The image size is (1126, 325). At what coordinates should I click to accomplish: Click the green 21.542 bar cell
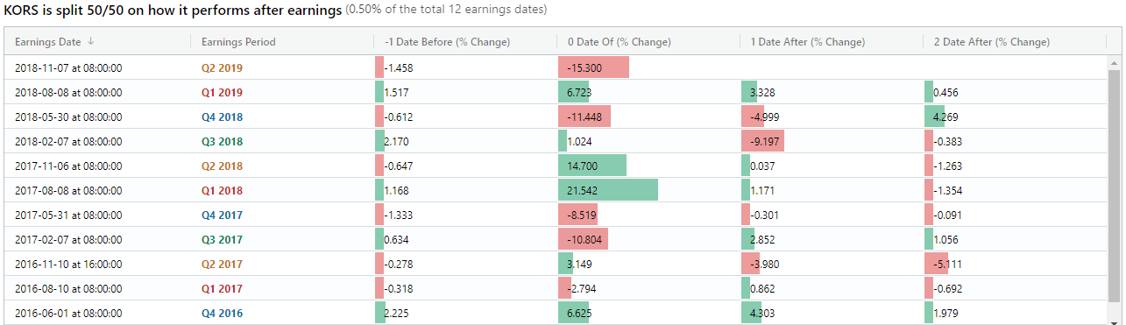coord(608,190)
